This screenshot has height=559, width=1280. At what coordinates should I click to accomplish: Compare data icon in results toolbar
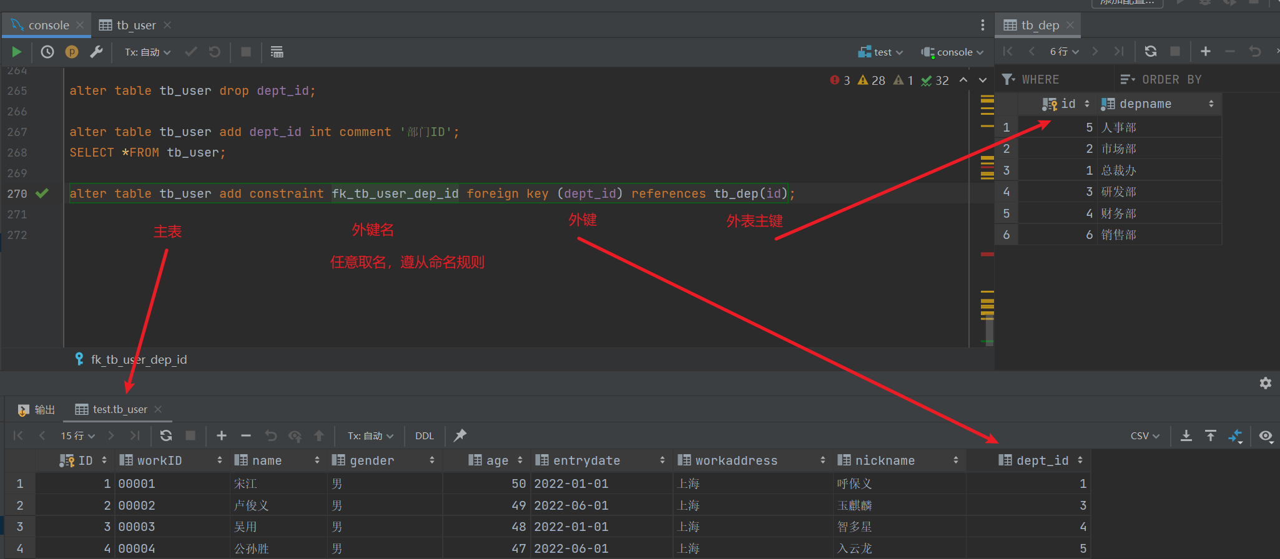tap(1236, 436)
